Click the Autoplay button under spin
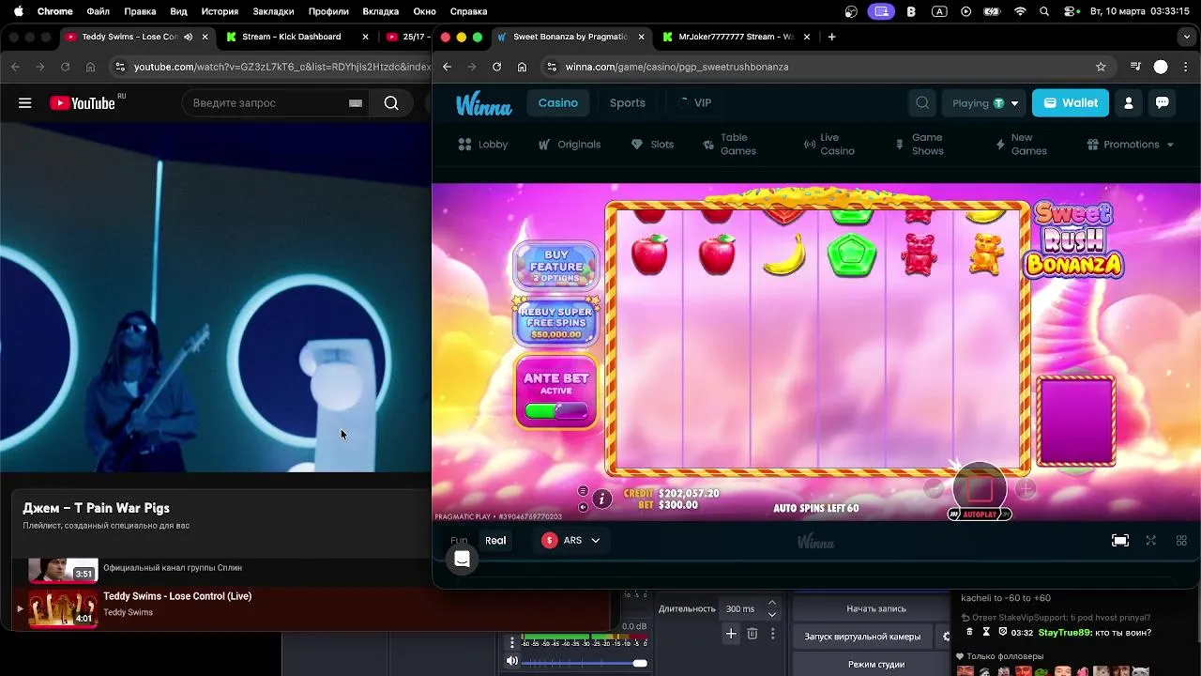Image resolution: width=1201 pixels, height=676 pixels. 980,515
